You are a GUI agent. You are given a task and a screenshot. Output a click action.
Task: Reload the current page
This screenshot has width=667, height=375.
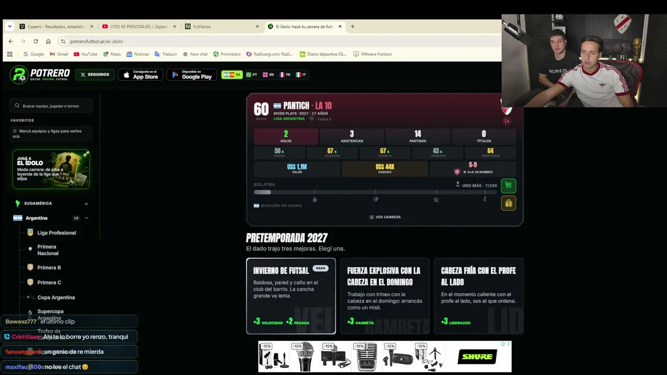[x=35, y=41]
